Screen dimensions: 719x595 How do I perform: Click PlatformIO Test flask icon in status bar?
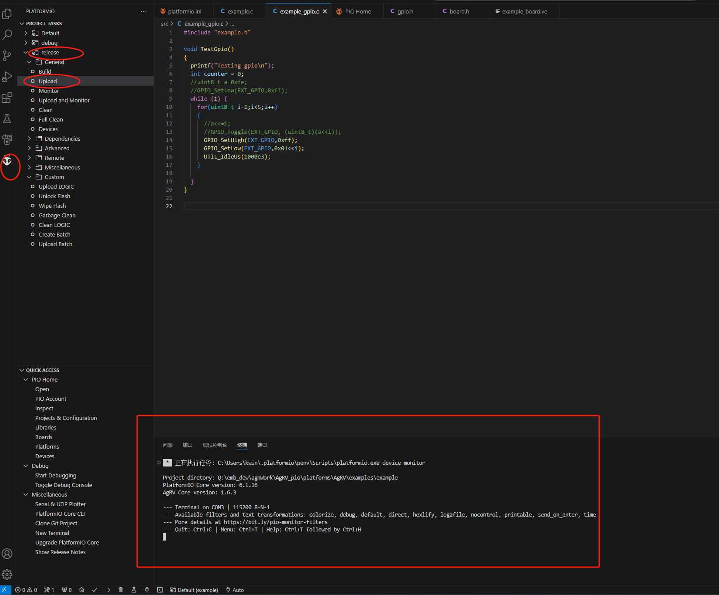click(x=134, y=590)
